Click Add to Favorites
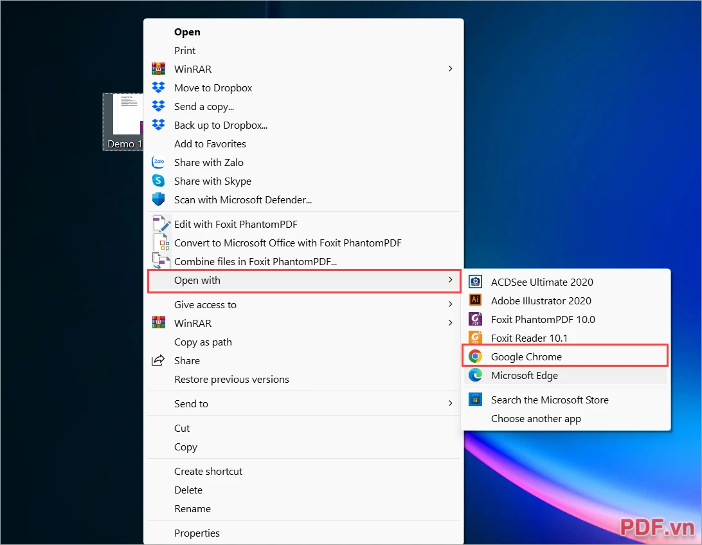Screen dimensions: 702x545 [x=303, y=144]
